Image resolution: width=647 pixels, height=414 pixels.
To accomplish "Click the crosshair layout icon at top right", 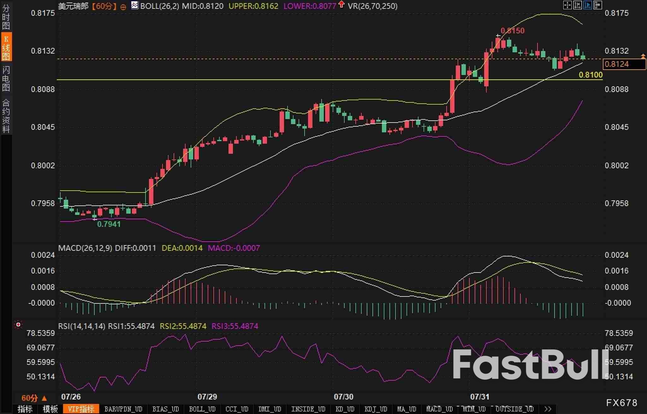I will (x=567, y=5).
